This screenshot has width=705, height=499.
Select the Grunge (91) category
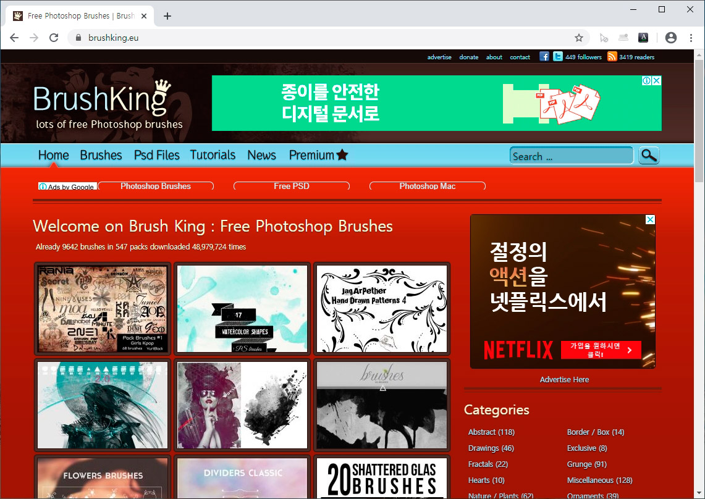(x=587, y=464)
